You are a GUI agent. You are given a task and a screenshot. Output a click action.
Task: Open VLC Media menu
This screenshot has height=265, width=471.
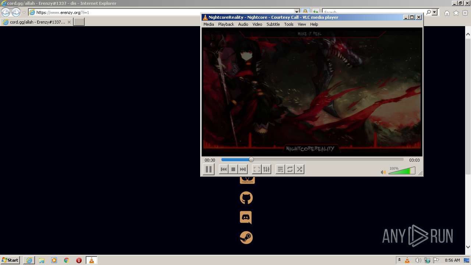pyautogui.click(x=209, y=24)
